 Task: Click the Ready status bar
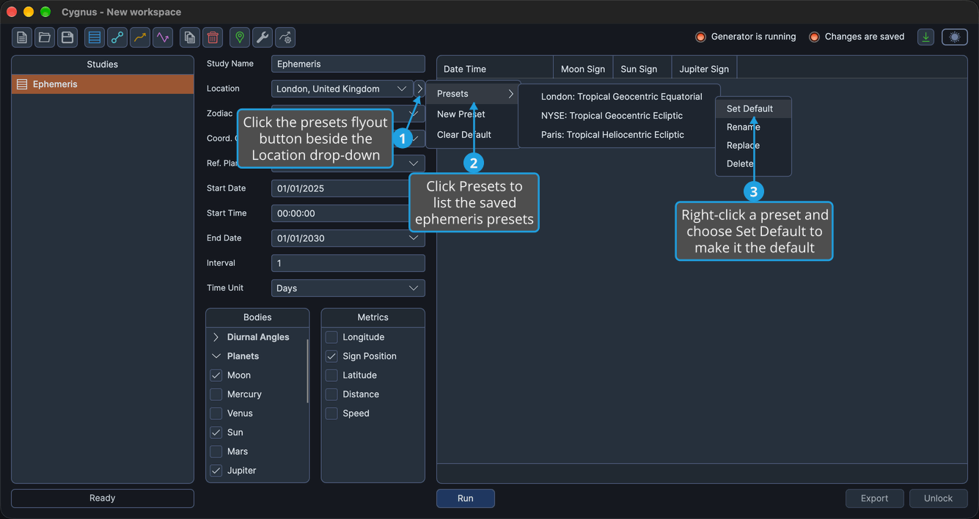[x=103, y=498]
